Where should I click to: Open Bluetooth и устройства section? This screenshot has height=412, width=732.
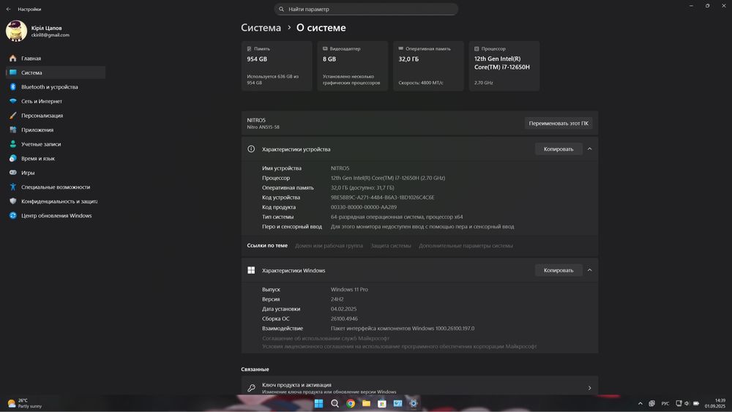[55, 87]
